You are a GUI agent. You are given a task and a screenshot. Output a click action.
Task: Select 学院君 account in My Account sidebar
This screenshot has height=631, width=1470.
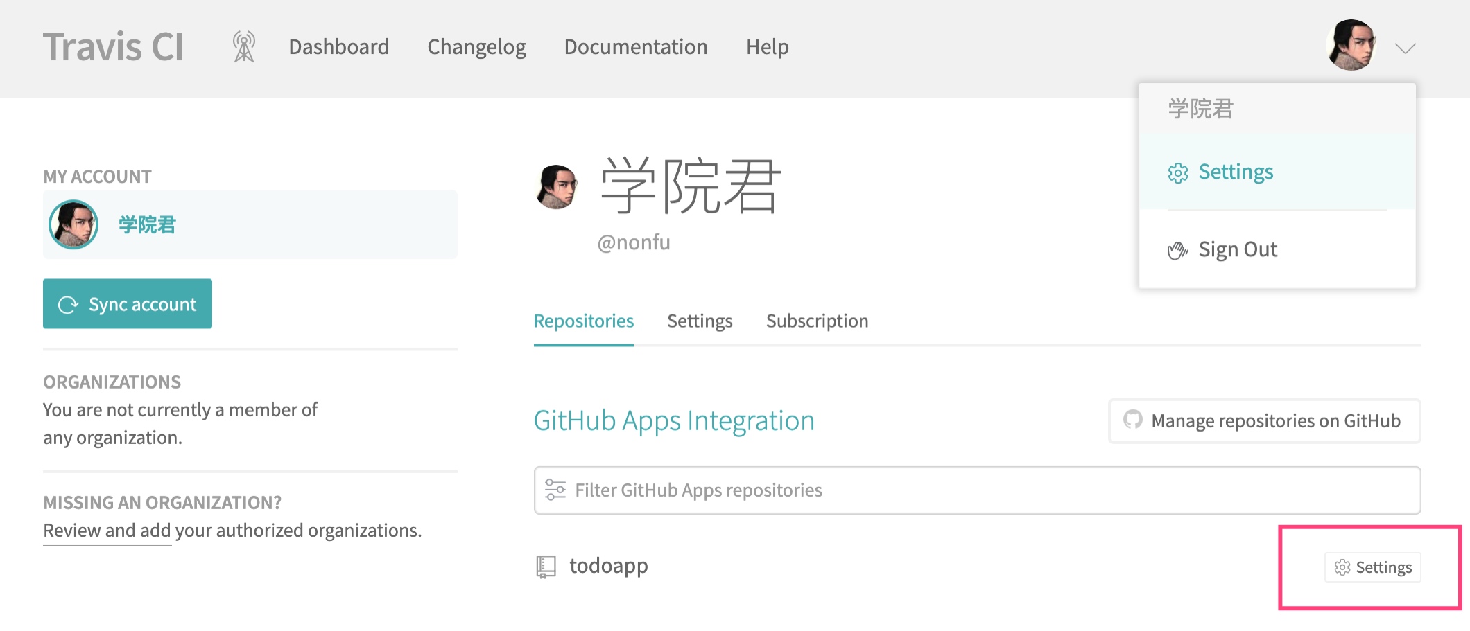(250, 224)
